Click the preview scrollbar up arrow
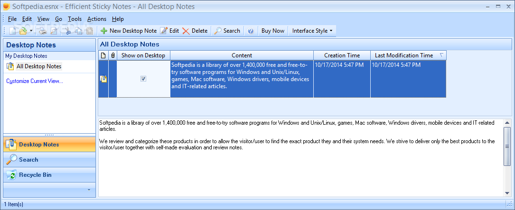Image resolution: width=515 pixels, height=210 pixels. coord(507,123)
